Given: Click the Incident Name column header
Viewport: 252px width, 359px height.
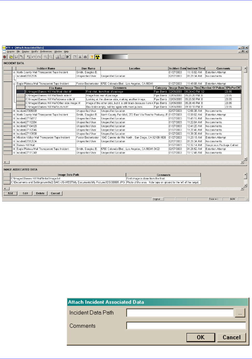Looking at the screenshot, I should [46, 69].
